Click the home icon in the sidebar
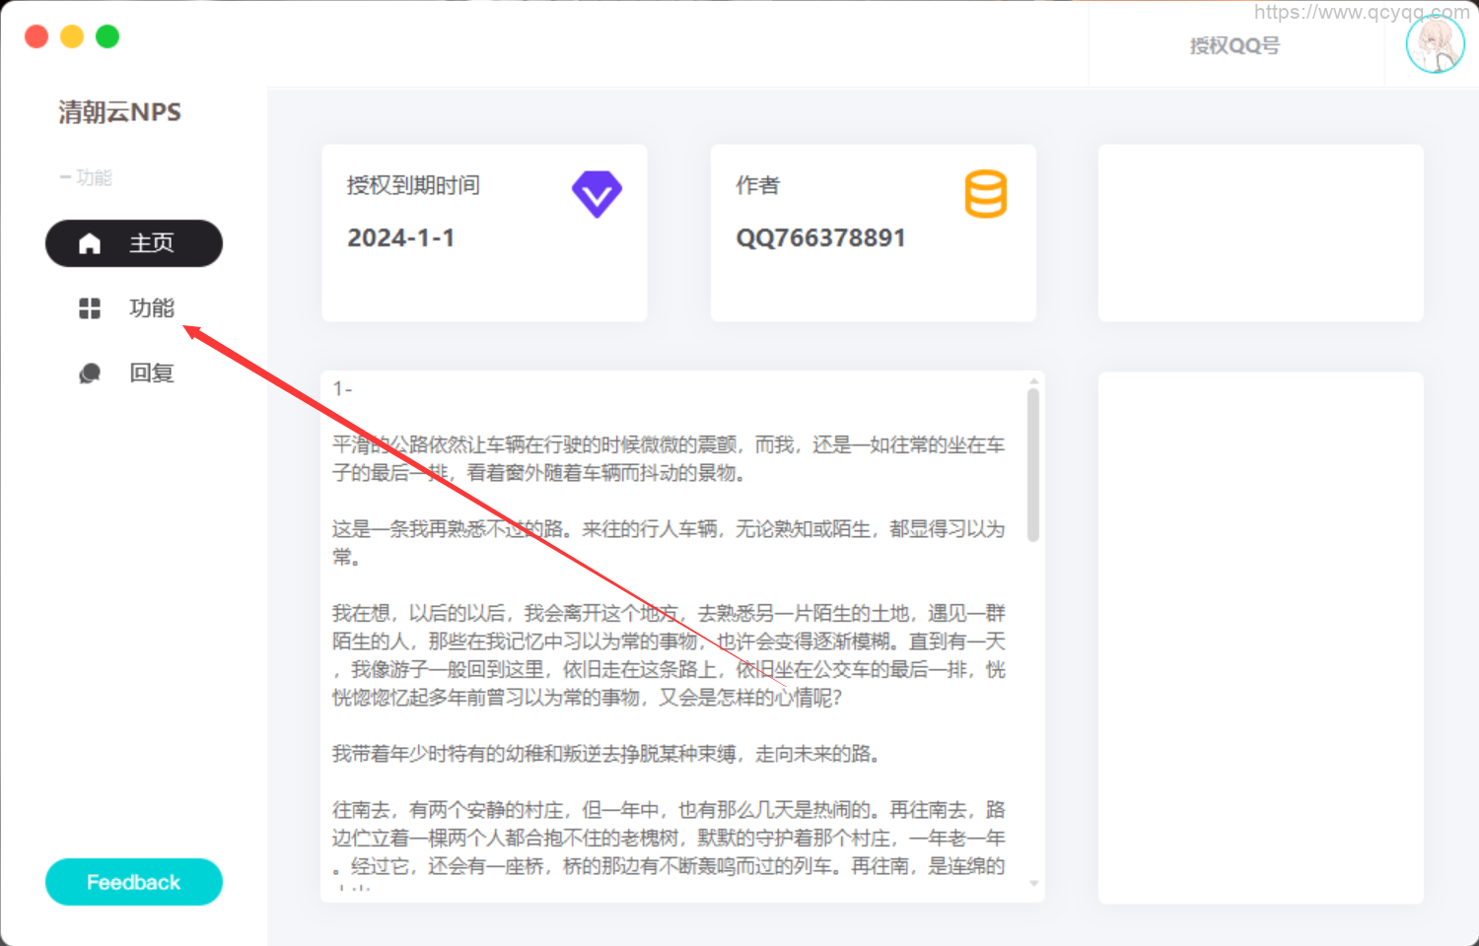This screenshot has width=1479, height=946. [x=90, y=243]
